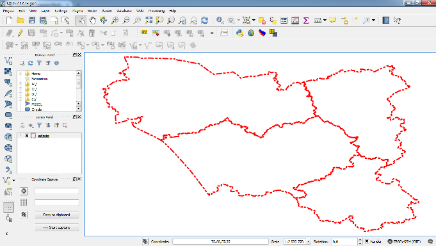436x246 pixels.
Task: Click the Copy to clipboard button
Action: pos(56,215)
